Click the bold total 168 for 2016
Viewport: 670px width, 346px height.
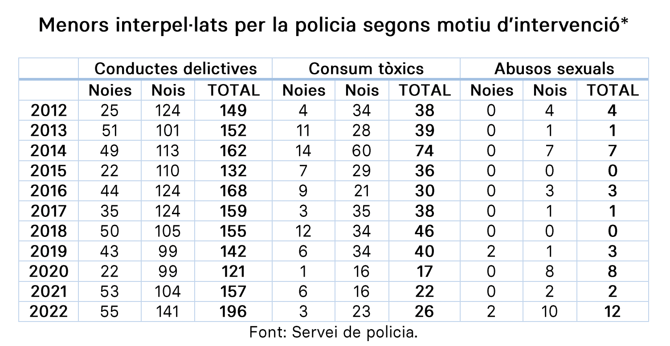click(x=233, y=191)
